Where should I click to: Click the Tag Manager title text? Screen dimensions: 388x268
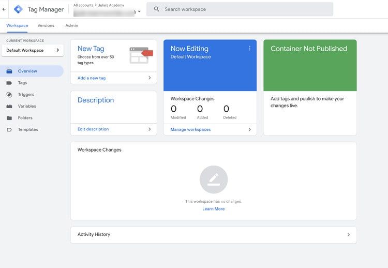coord(46,9)
